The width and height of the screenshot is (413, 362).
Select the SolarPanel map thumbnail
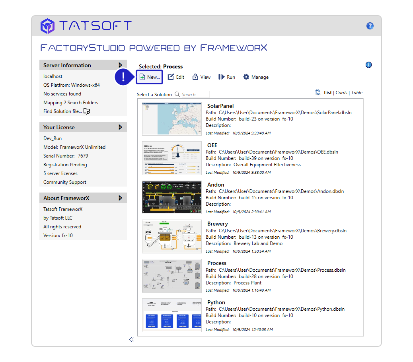click(x=172, y=119)
